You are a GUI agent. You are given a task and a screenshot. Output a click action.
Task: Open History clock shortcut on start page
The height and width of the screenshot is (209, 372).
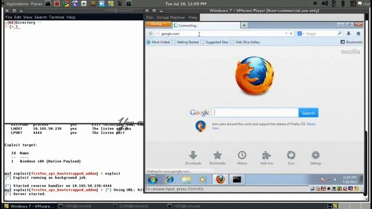pyautogui.click(x=242, y=158)
